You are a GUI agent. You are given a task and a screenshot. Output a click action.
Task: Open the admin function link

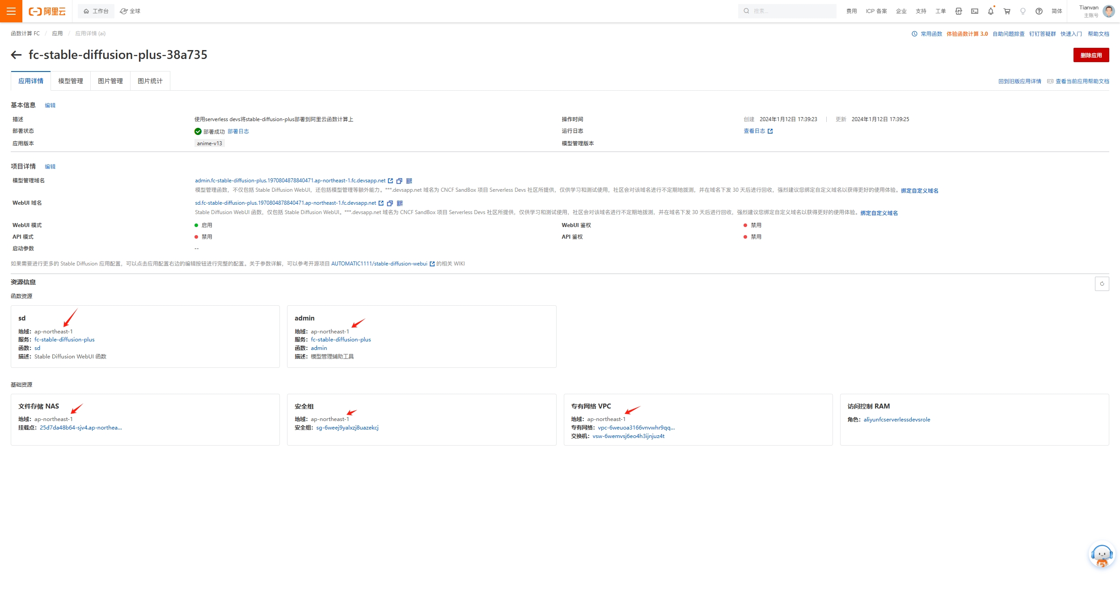319,348
